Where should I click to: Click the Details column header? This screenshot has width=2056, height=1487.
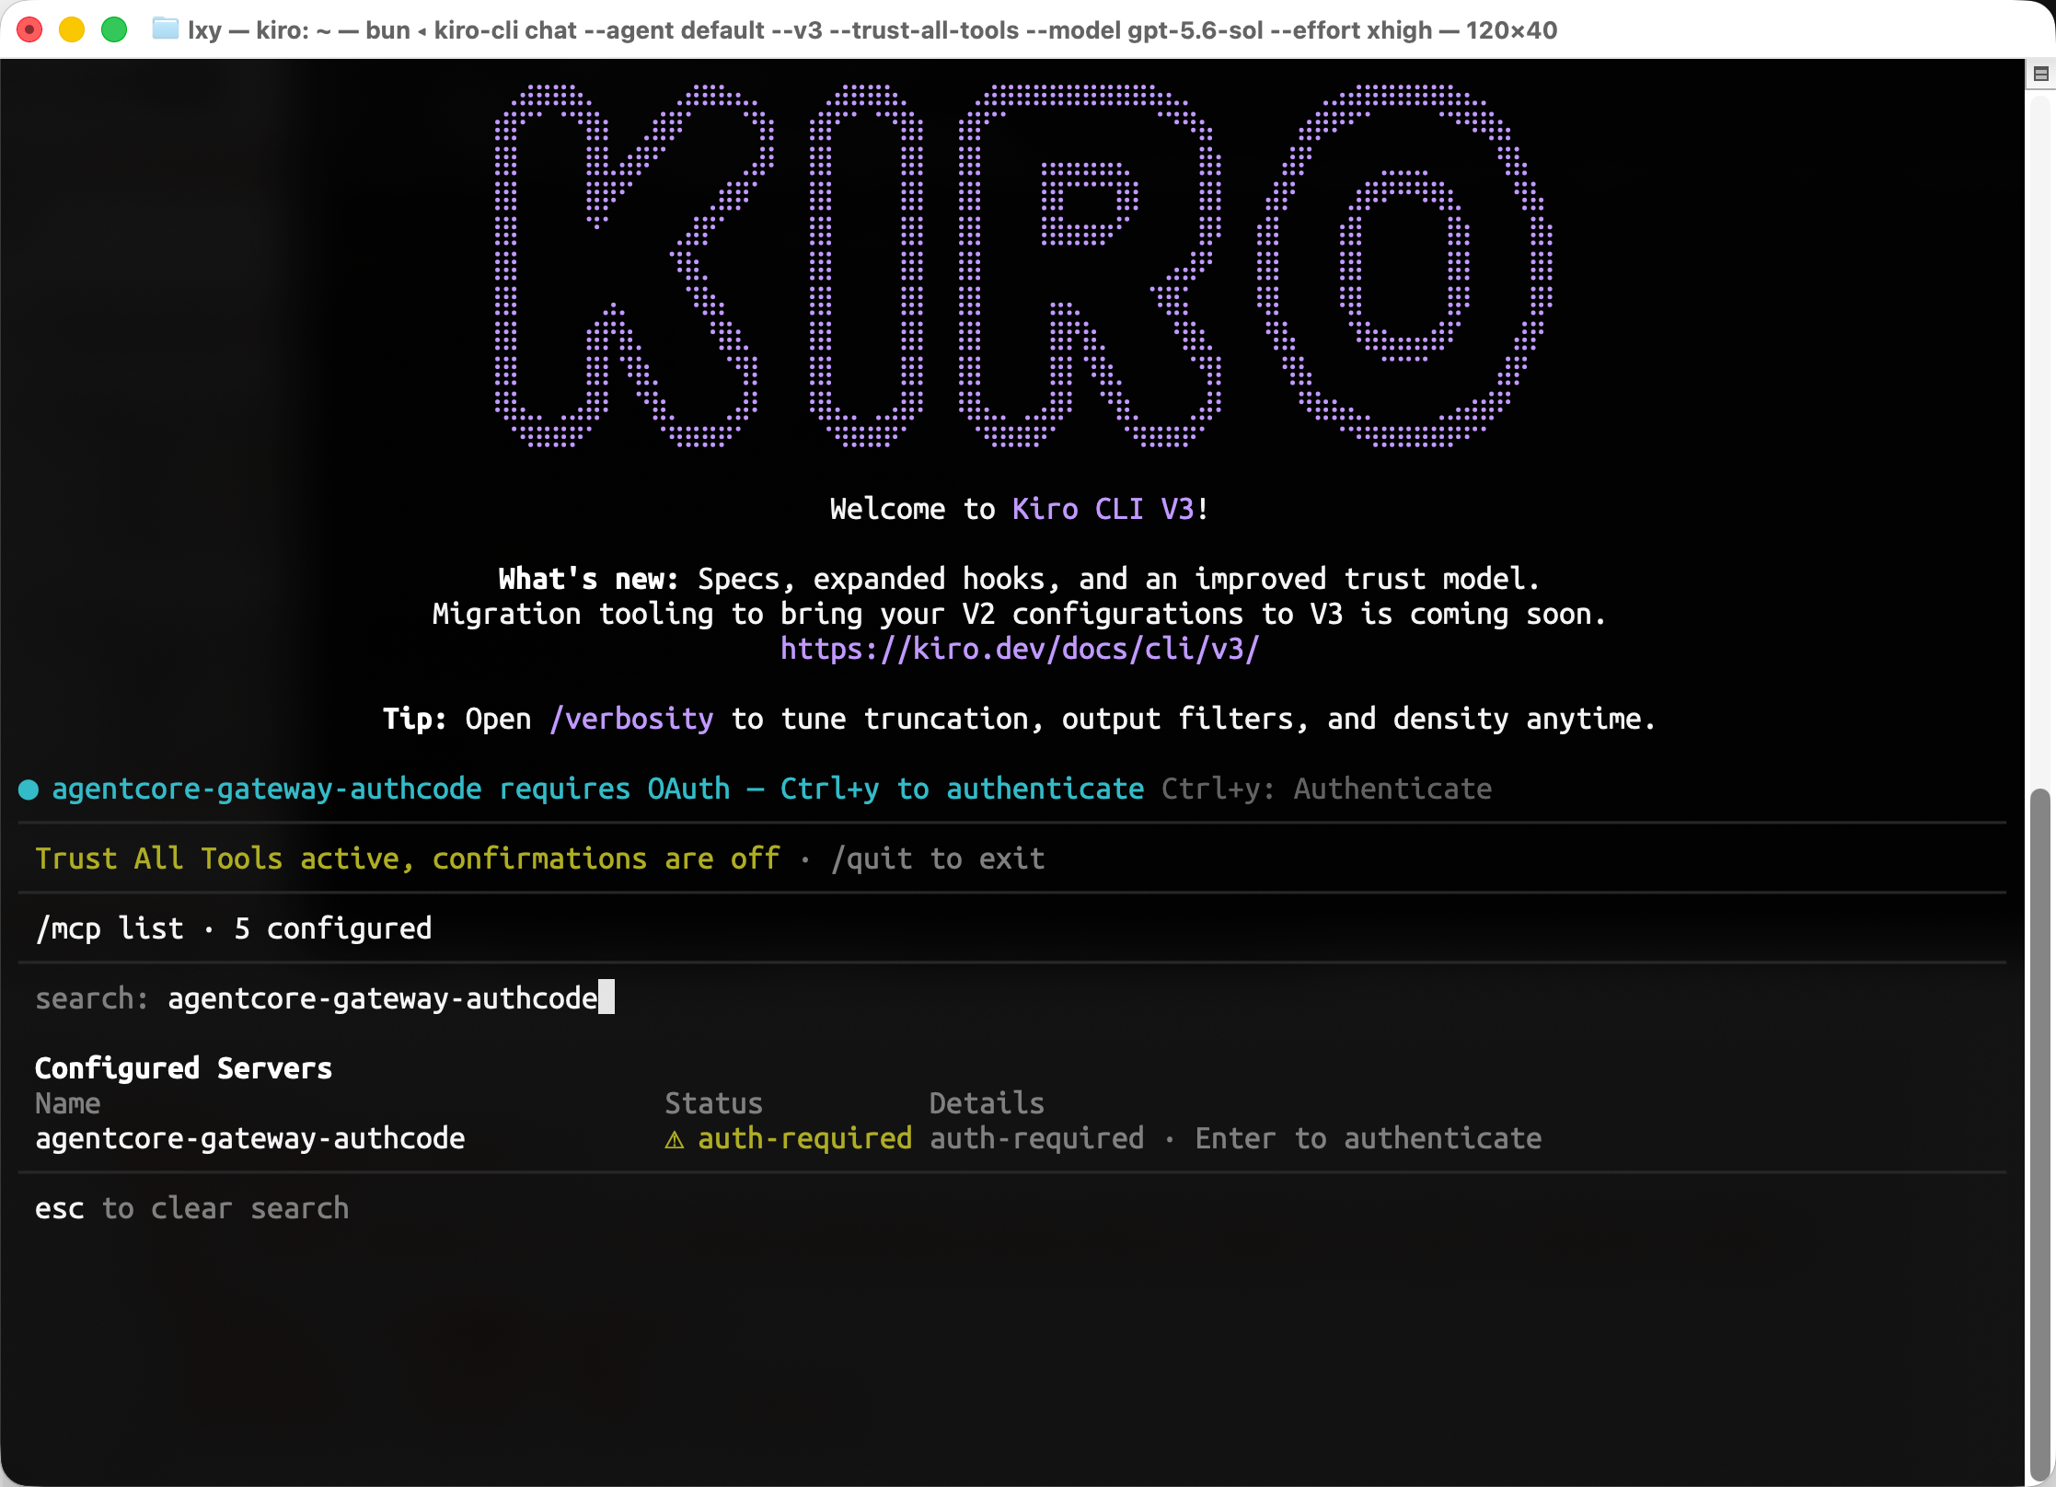point(987,1103)
